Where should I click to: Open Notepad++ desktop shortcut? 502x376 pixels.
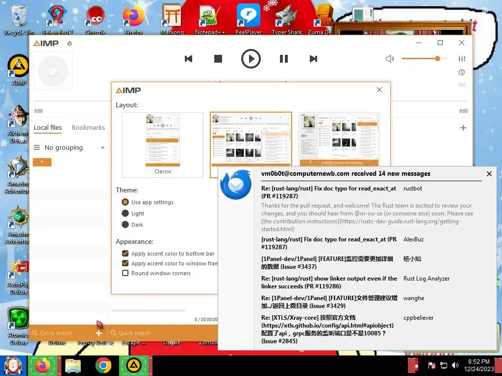210,19
